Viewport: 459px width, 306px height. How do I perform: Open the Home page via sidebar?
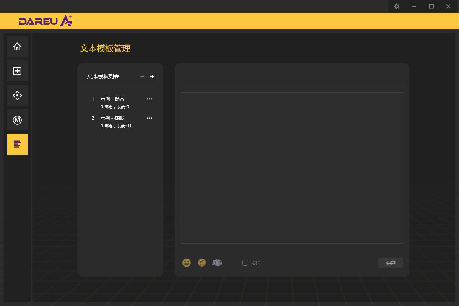[x=17, y=46]
